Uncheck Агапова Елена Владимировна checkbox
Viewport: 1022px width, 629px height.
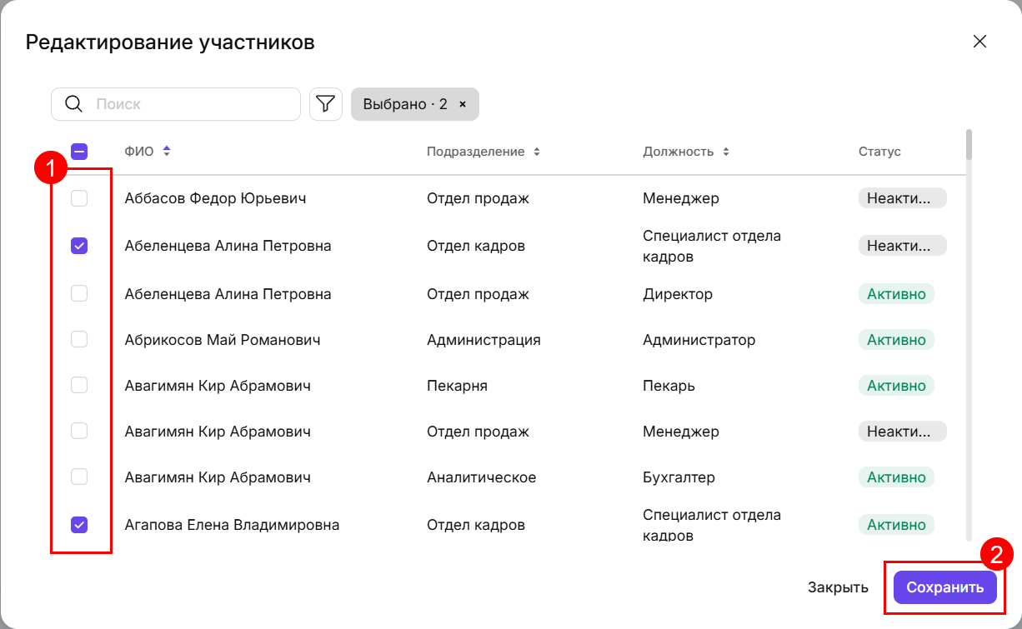pyautogui.click(x=79, y=525)
